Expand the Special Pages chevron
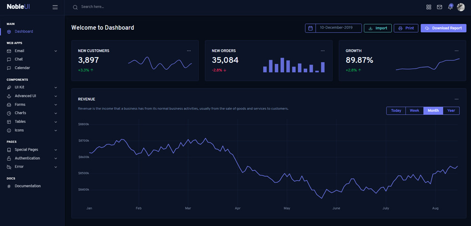This screenshot has width=471, height=226. [x=56, y=150]
